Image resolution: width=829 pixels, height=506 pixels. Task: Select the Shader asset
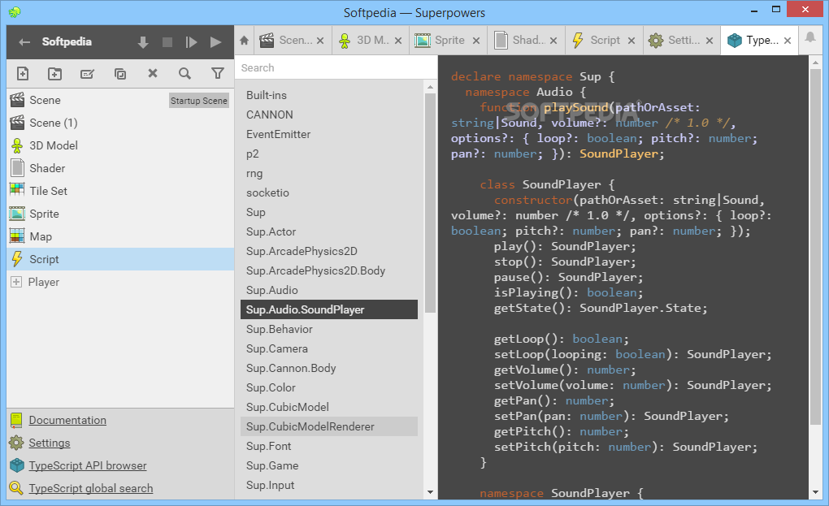point(120,168)
